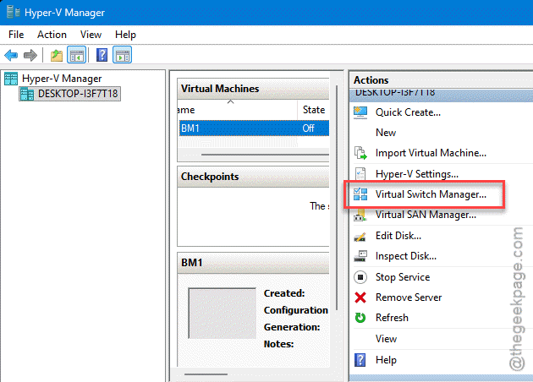The width and height of the screenshot is (533, 382).
Task: Click the Virtual Switch Manager icon
Action: (360, 194)
